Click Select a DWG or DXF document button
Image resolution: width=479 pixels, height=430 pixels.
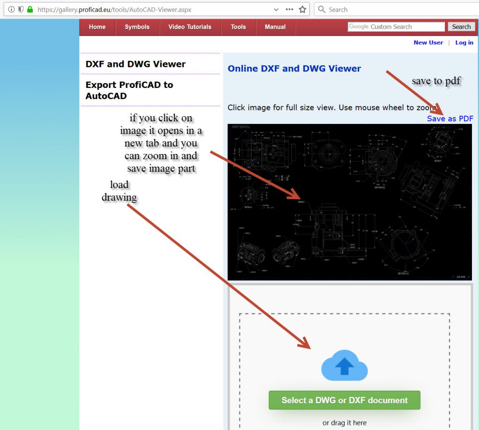[x=344, y=400]
